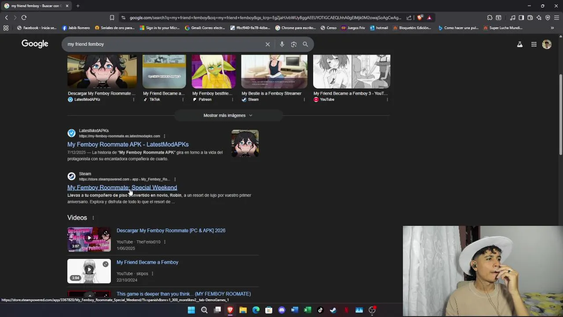Image resolution: width=563 pixels, height=317 pixels.
Task: Open 'This game is deeper than you think' link
Action: point(183,294)
